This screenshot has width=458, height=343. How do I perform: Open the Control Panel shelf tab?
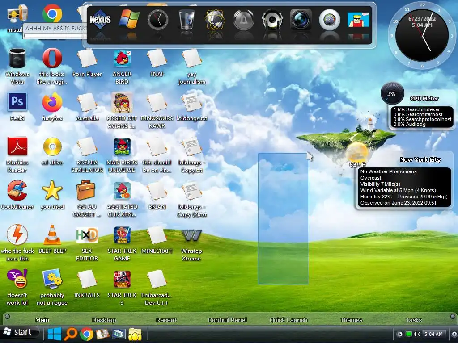pyautogui.click(x=227, y=320)
